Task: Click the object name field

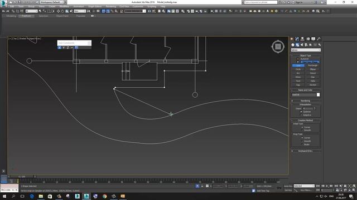Action: pyautogui.click(x=303, y=95)
